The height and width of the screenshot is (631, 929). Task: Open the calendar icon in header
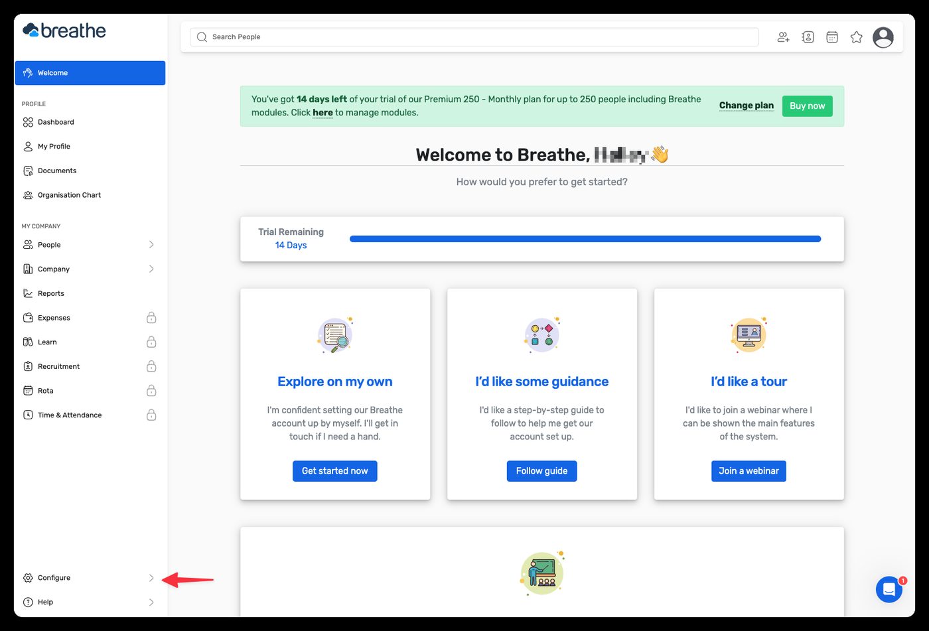(832, 37)
